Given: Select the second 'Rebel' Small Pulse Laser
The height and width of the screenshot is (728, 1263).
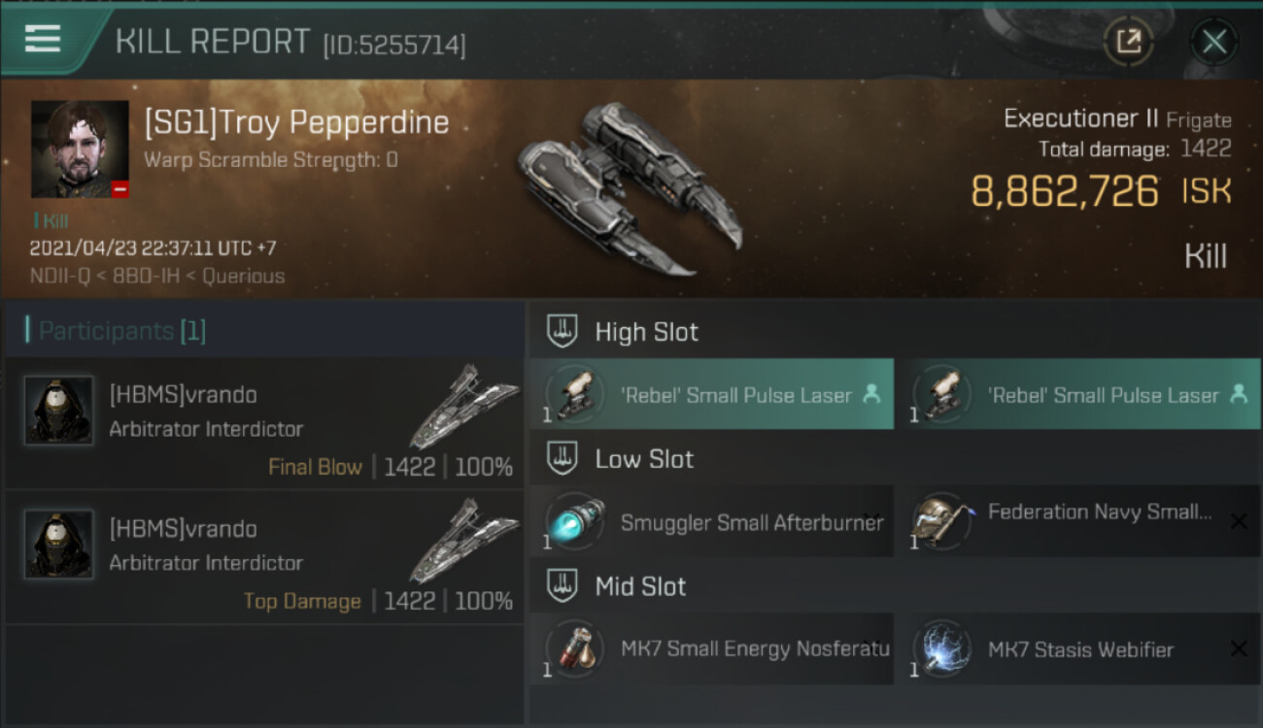Looking at the screenshot, I should coord(1078,394).
